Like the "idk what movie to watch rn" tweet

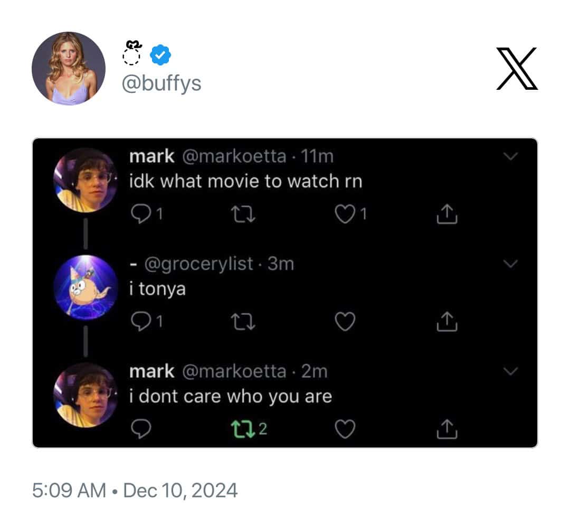coord(345,213)
